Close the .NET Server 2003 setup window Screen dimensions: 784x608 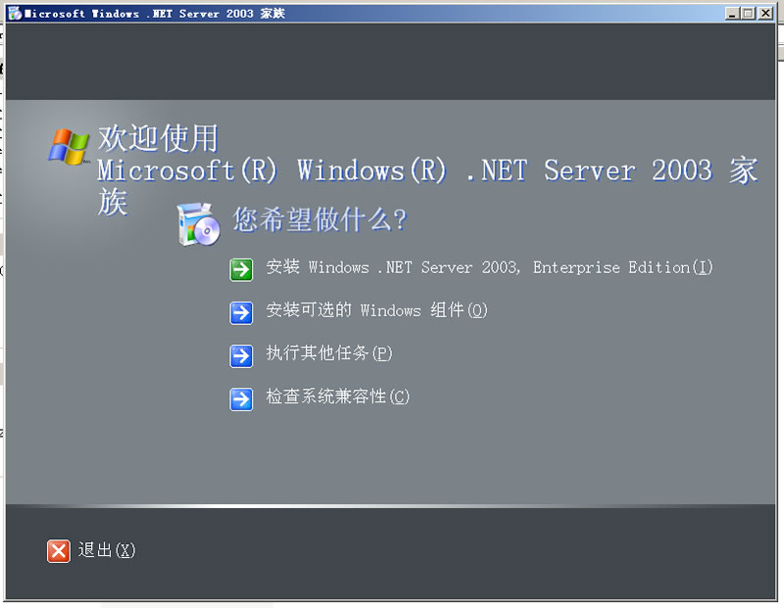pyautogui.click(x=765, y=14)
